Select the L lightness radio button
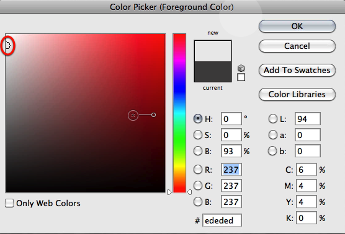 [x=273, y=119]
